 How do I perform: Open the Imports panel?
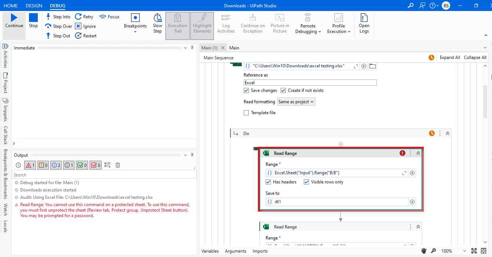[x=260, y=251]
